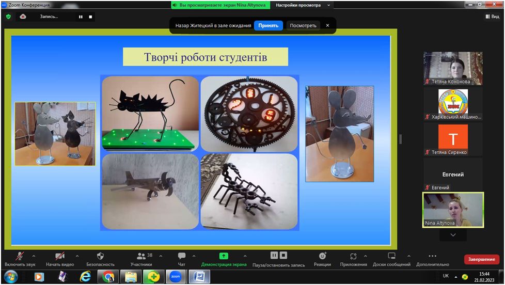This screenshot has width=505, height=285.
Task: Launch Internet Explorer from the taskbar
Action: (85, 277)
